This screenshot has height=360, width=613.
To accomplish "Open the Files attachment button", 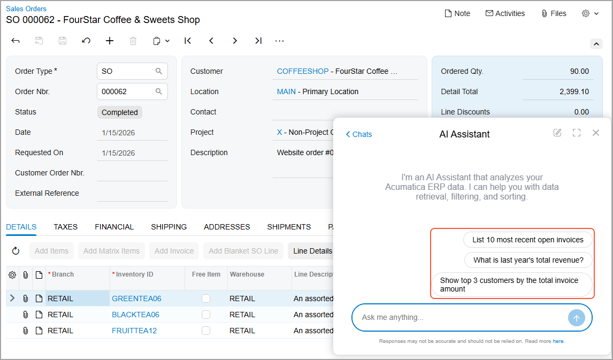I will [x=554, y=13].
